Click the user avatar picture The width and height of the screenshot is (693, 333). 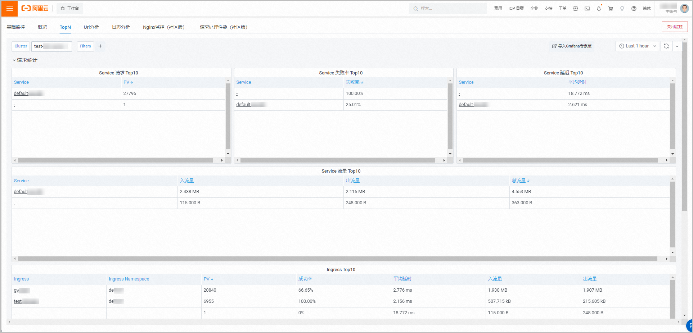[684, 8]
